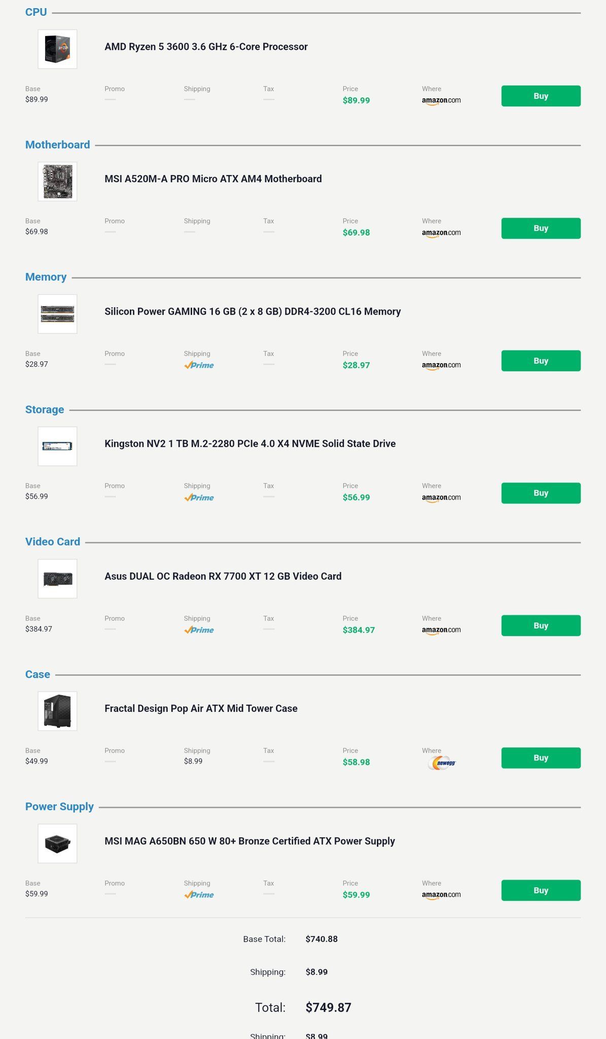This screenshot has height=1039, width=606.
Task: Open the Fractal Design Pop Air case image
Action: pos(57,711)
